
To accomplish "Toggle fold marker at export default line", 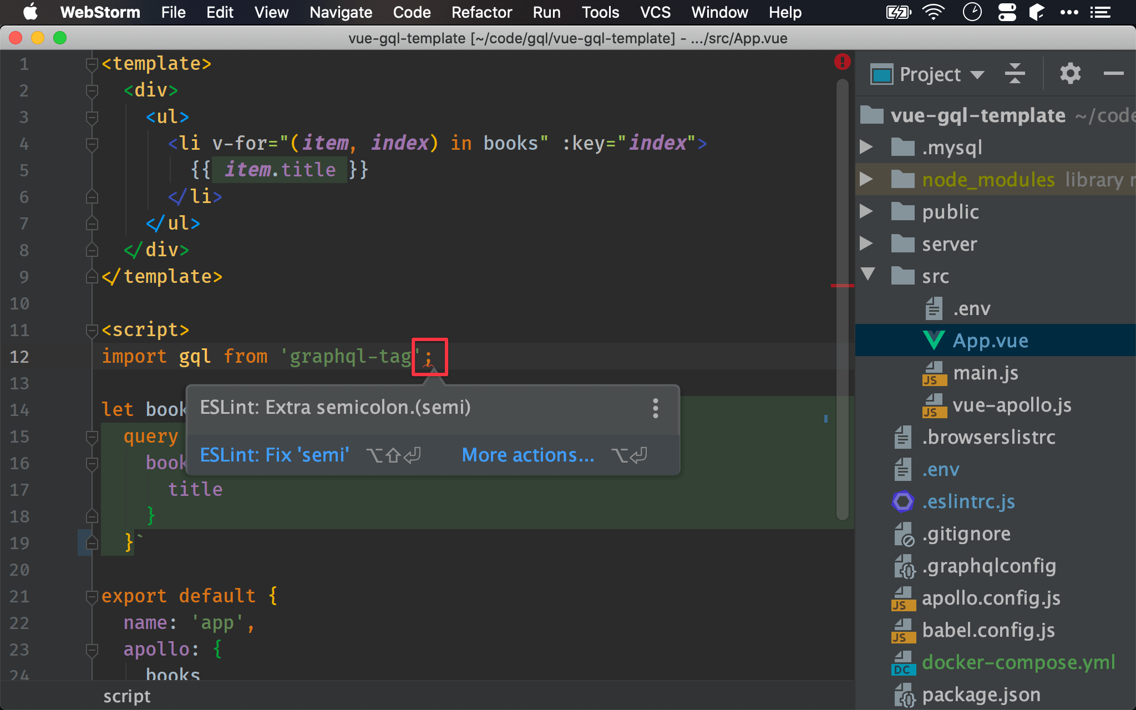I will 92,597.
